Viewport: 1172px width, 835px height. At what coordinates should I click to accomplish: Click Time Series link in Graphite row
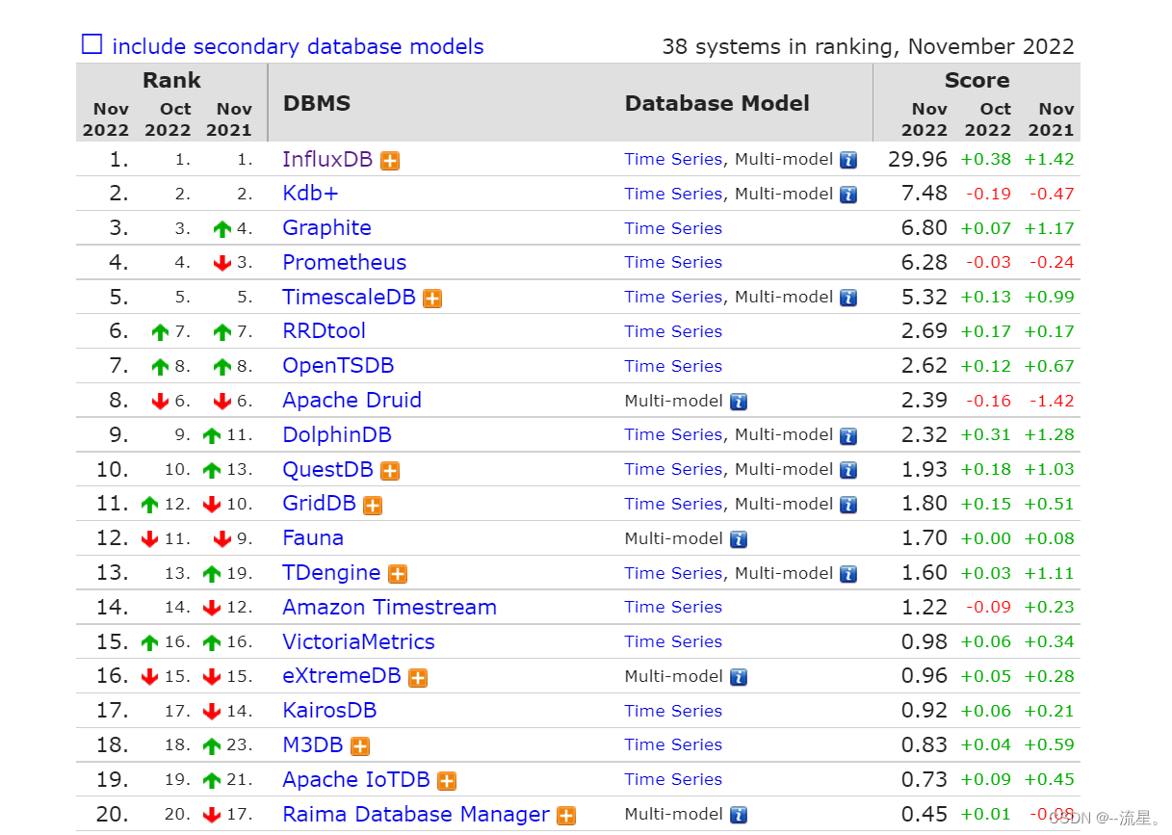pos(673,228)
